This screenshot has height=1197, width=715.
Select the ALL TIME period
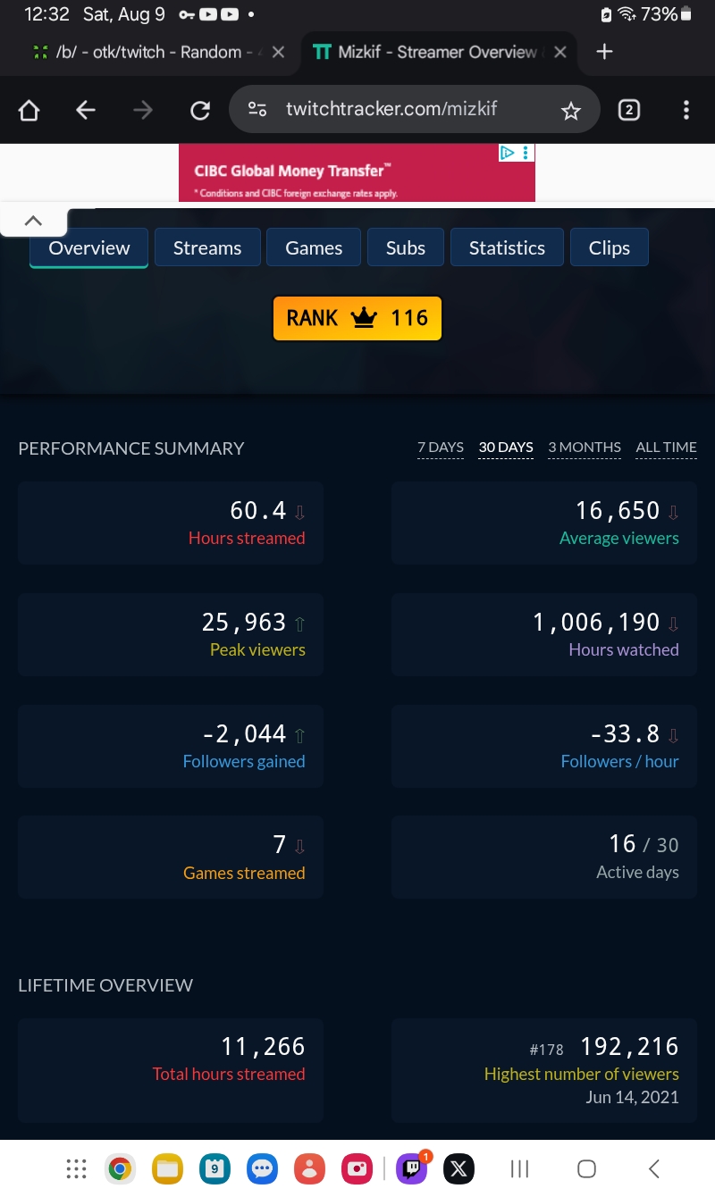click(666, 448)
